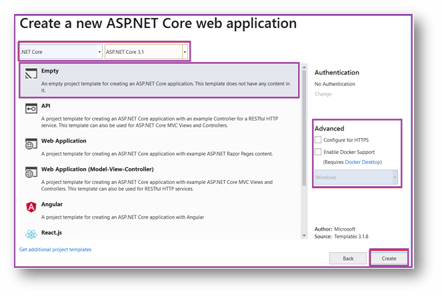Click the Back button
Screen dimensions: 442x296
pyautogui.click(x=348, y=258)
